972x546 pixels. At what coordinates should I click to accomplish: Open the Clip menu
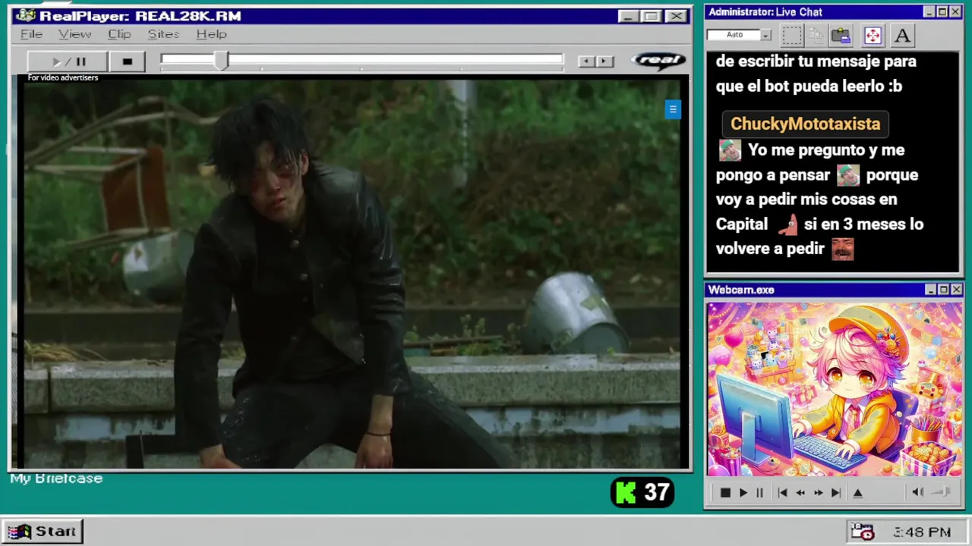[x=119, y=34]
